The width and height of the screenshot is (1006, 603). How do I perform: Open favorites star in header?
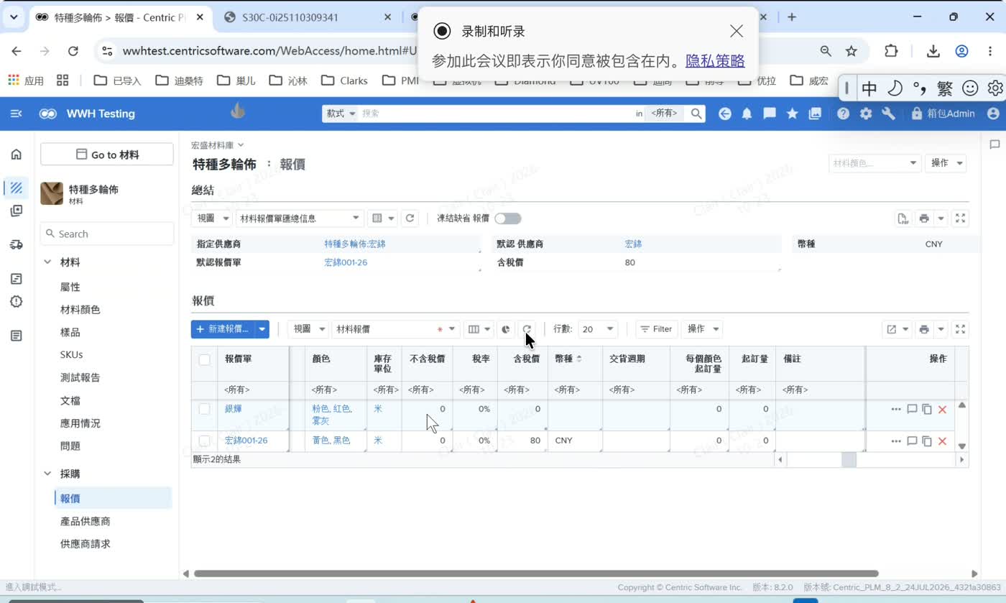(792, 114)
